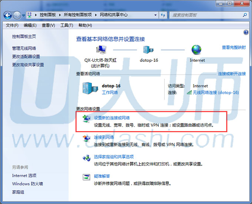Open the 工具(T) menu
This screenshot has width=252, height=204.
(67, 25)
